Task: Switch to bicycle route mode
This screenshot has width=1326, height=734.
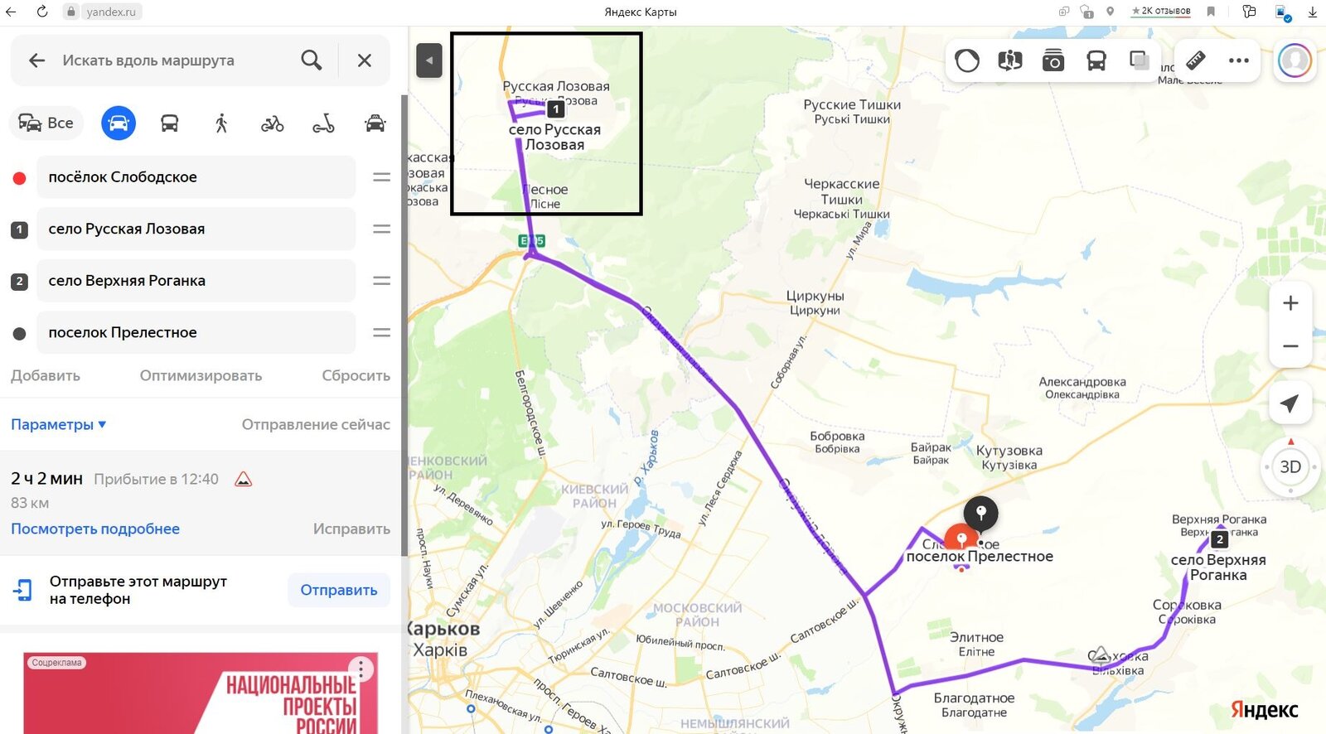Action: pos(273,123)
